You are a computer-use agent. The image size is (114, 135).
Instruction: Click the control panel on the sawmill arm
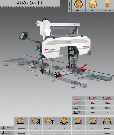click(24, 36)
